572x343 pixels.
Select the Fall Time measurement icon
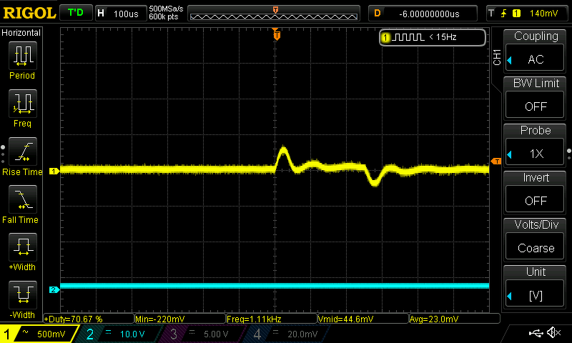(23, 199)
